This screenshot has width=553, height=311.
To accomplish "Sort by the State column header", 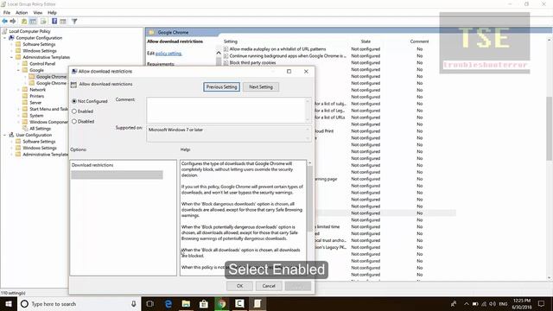I will coord(365,41).
